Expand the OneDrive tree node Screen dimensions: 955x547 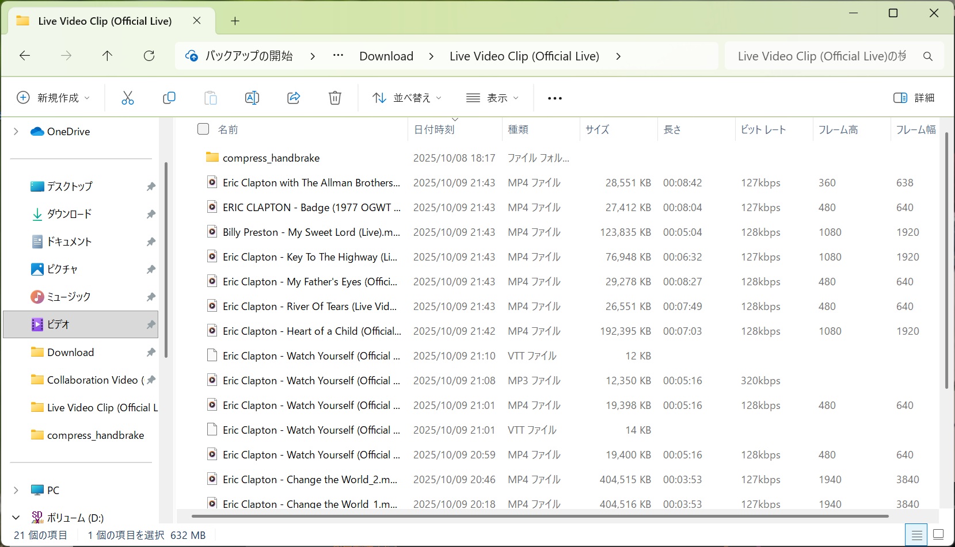(x=16, y=132)
